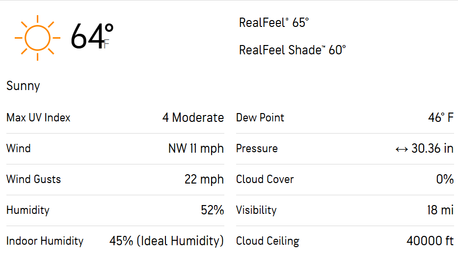The width and height of the screenshot is (458, 254).
Task: Click the 64° current temperature reading
Action: 92,36
